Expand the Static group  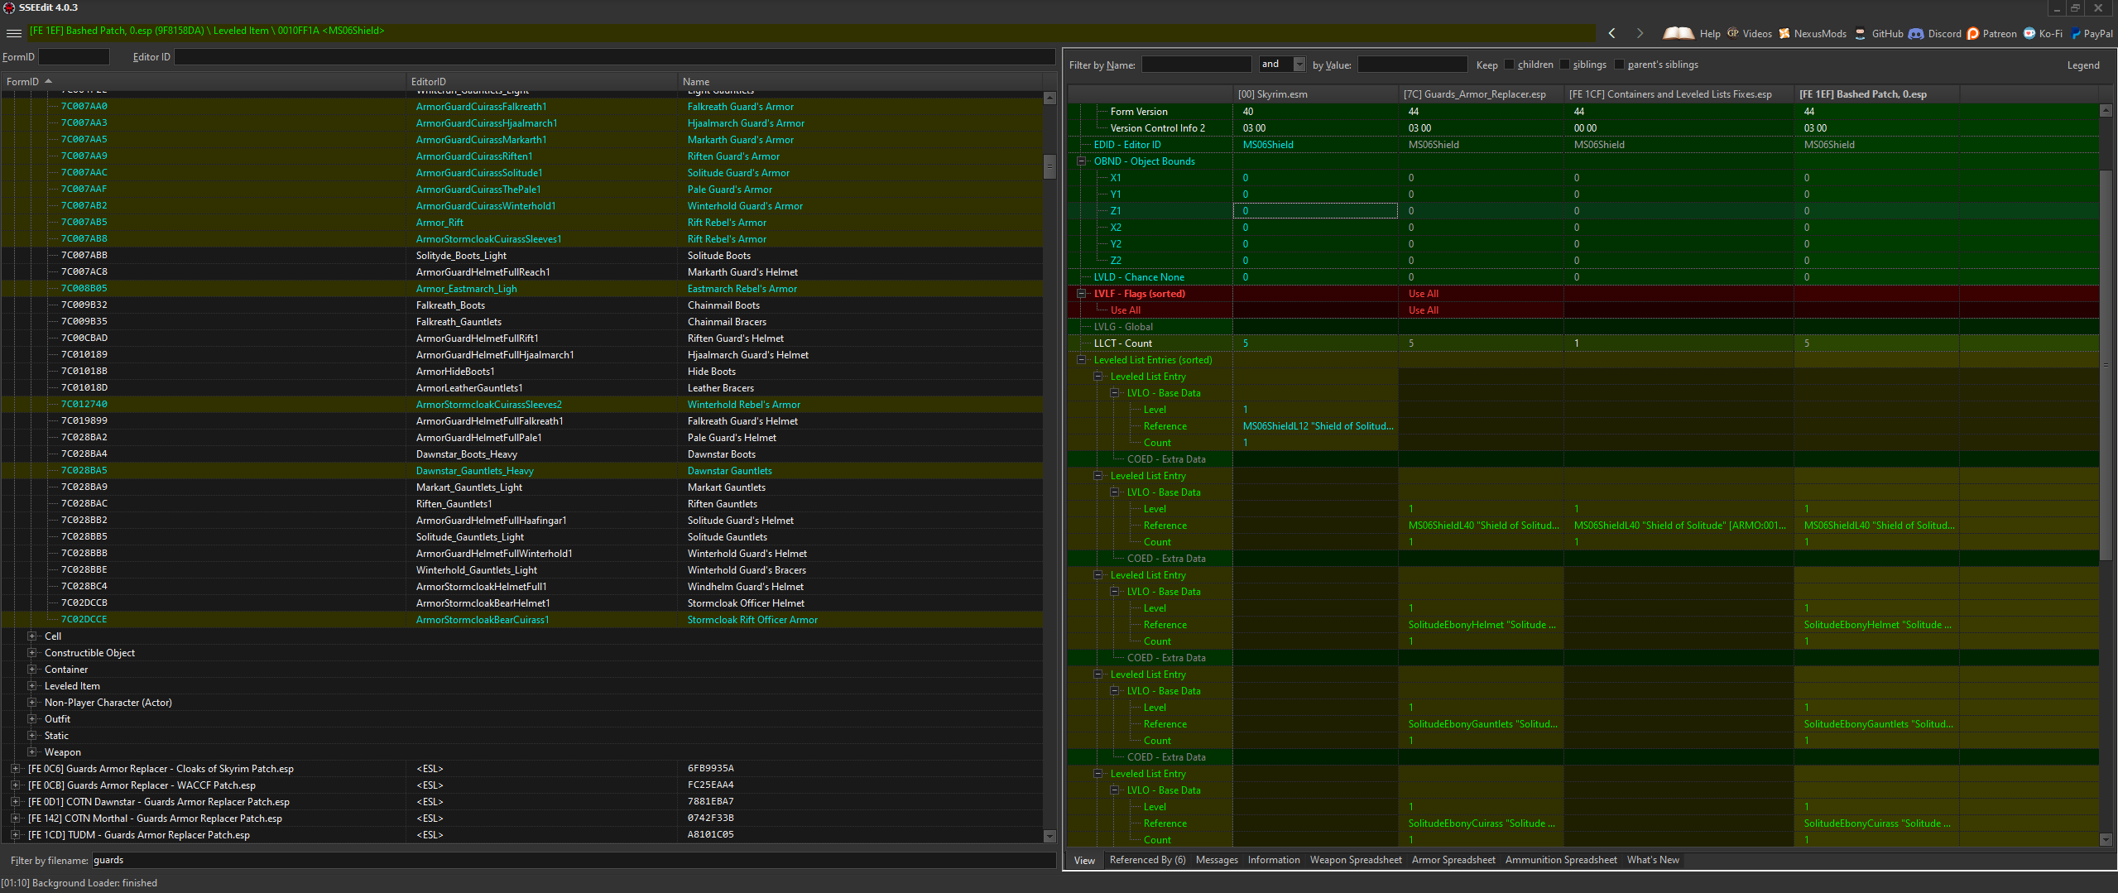click(x=32, y=736)
